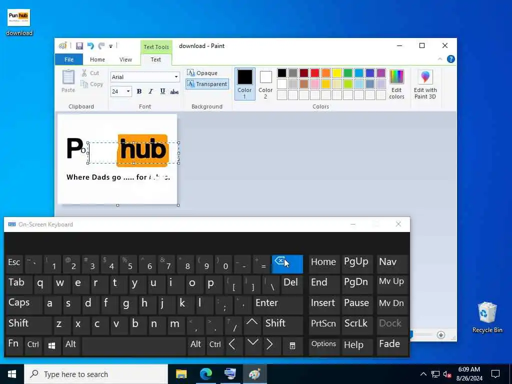Click the taskbar search box
This screenshot has height=384, width=512.
click(96, 374)
